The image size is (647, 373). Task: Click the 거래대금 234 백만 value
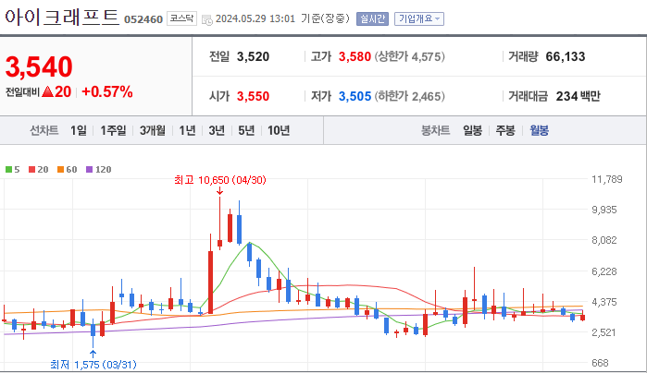click(579, 96)
